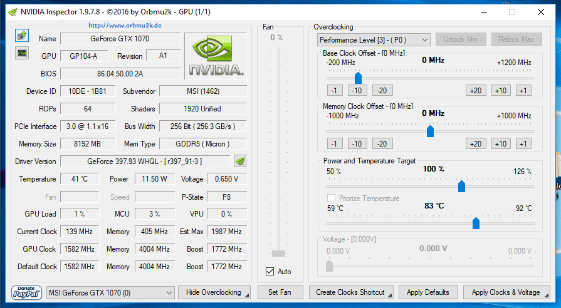Screen dimensions: 561x308
Task: Click the Memory Size value 8192 MB
Action: click(x=88, y=144)
